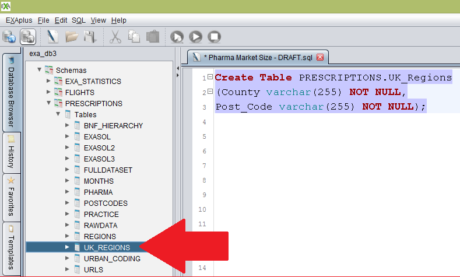Open the Edit menu
Screen dimensions: 460x277
pos(61,20)
